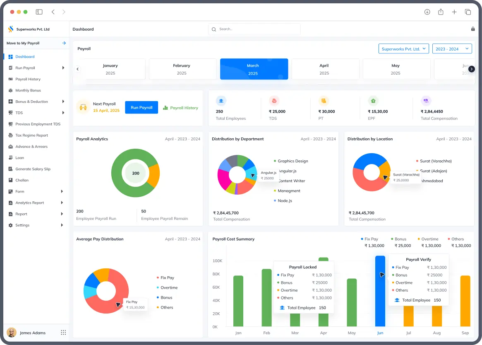The width and height of the screenshot is (482, 345).
Task: Open the green Payroll History link
Action: [x=181, y=108]
